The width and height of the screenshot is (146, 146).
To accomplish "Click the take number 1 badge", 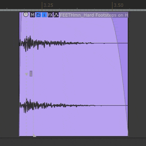I will tap(31, 74).
